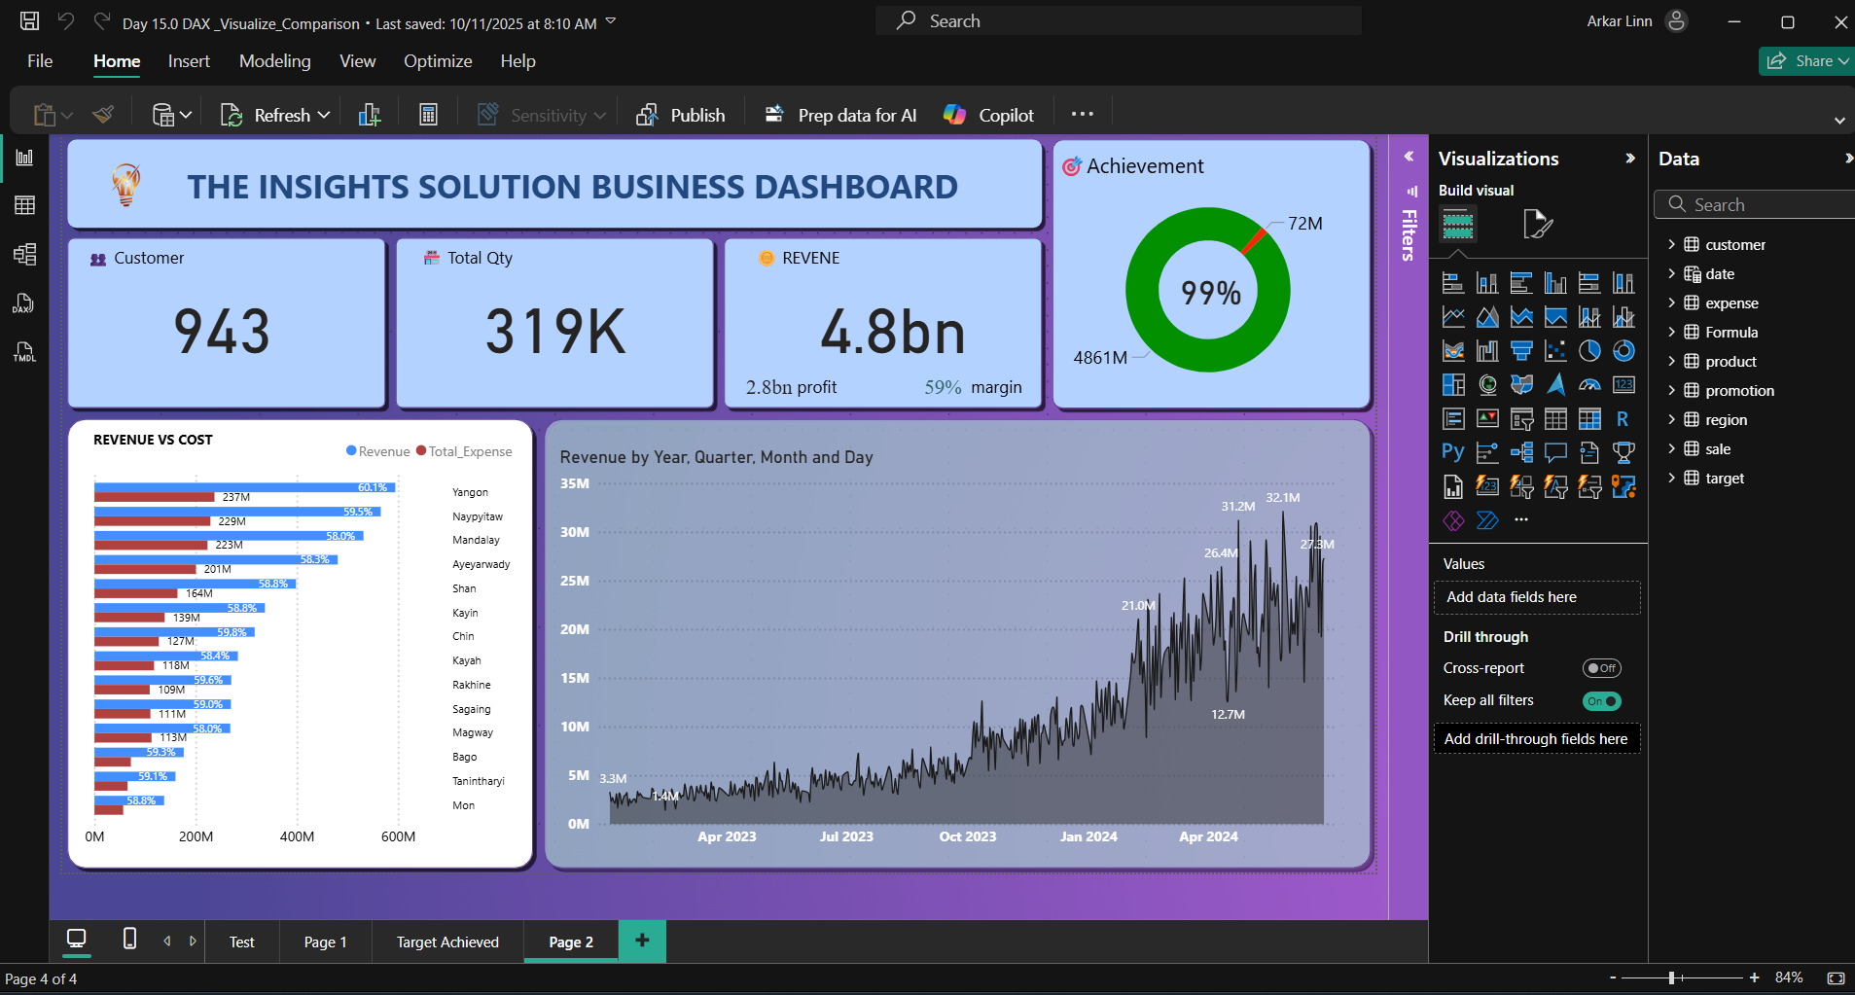Adjust the zoom slider in status bar
1855x995 pixels.
[1672, 977]
